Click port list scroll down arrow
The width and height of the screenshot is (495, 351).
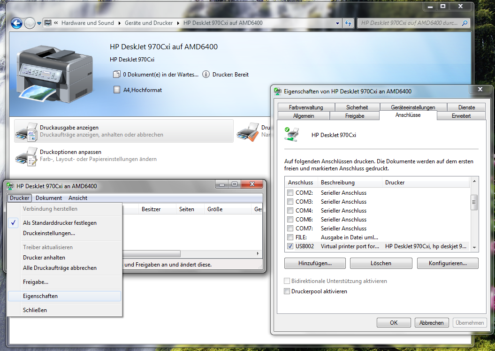point(474,248)
